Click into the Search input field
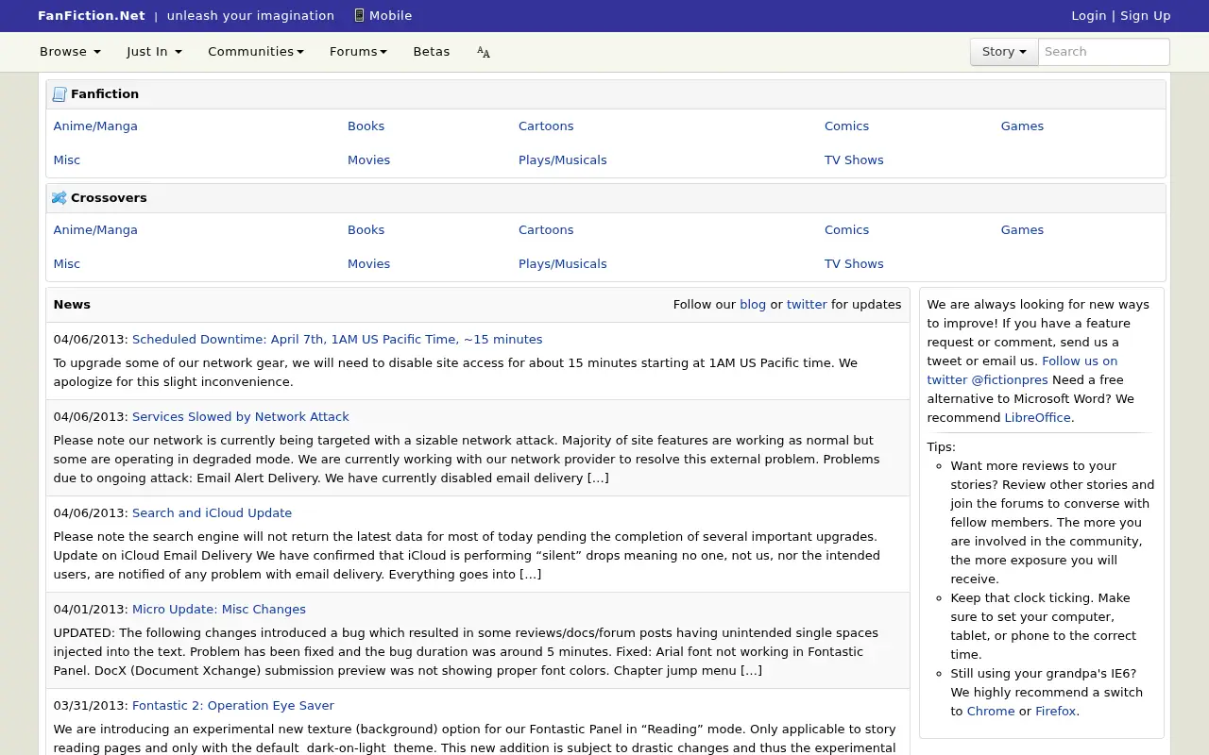Image resolution: width=1209 pixels, height=755 pixels. [1104, 52]
